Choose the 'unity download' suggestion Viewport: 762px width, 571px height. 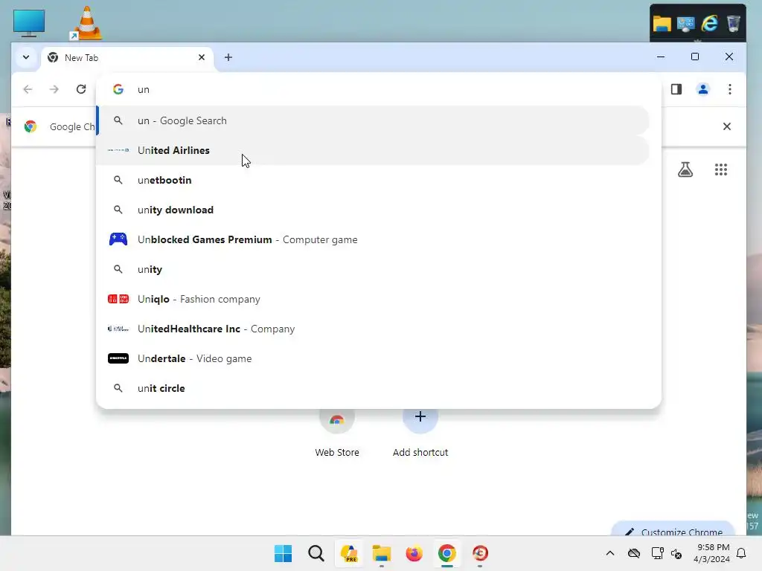[x=374, y=210]
